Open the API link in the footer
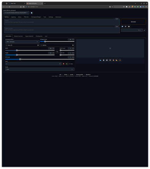 (x=60, y=75)
